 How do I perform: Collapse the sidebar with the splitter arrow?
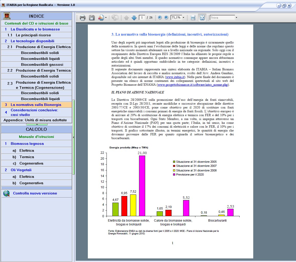tap(73, 137)
